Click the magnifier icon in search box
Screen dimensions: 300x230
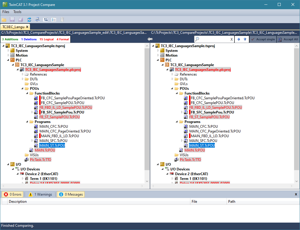pyautogui.click(x=197, y=39)
